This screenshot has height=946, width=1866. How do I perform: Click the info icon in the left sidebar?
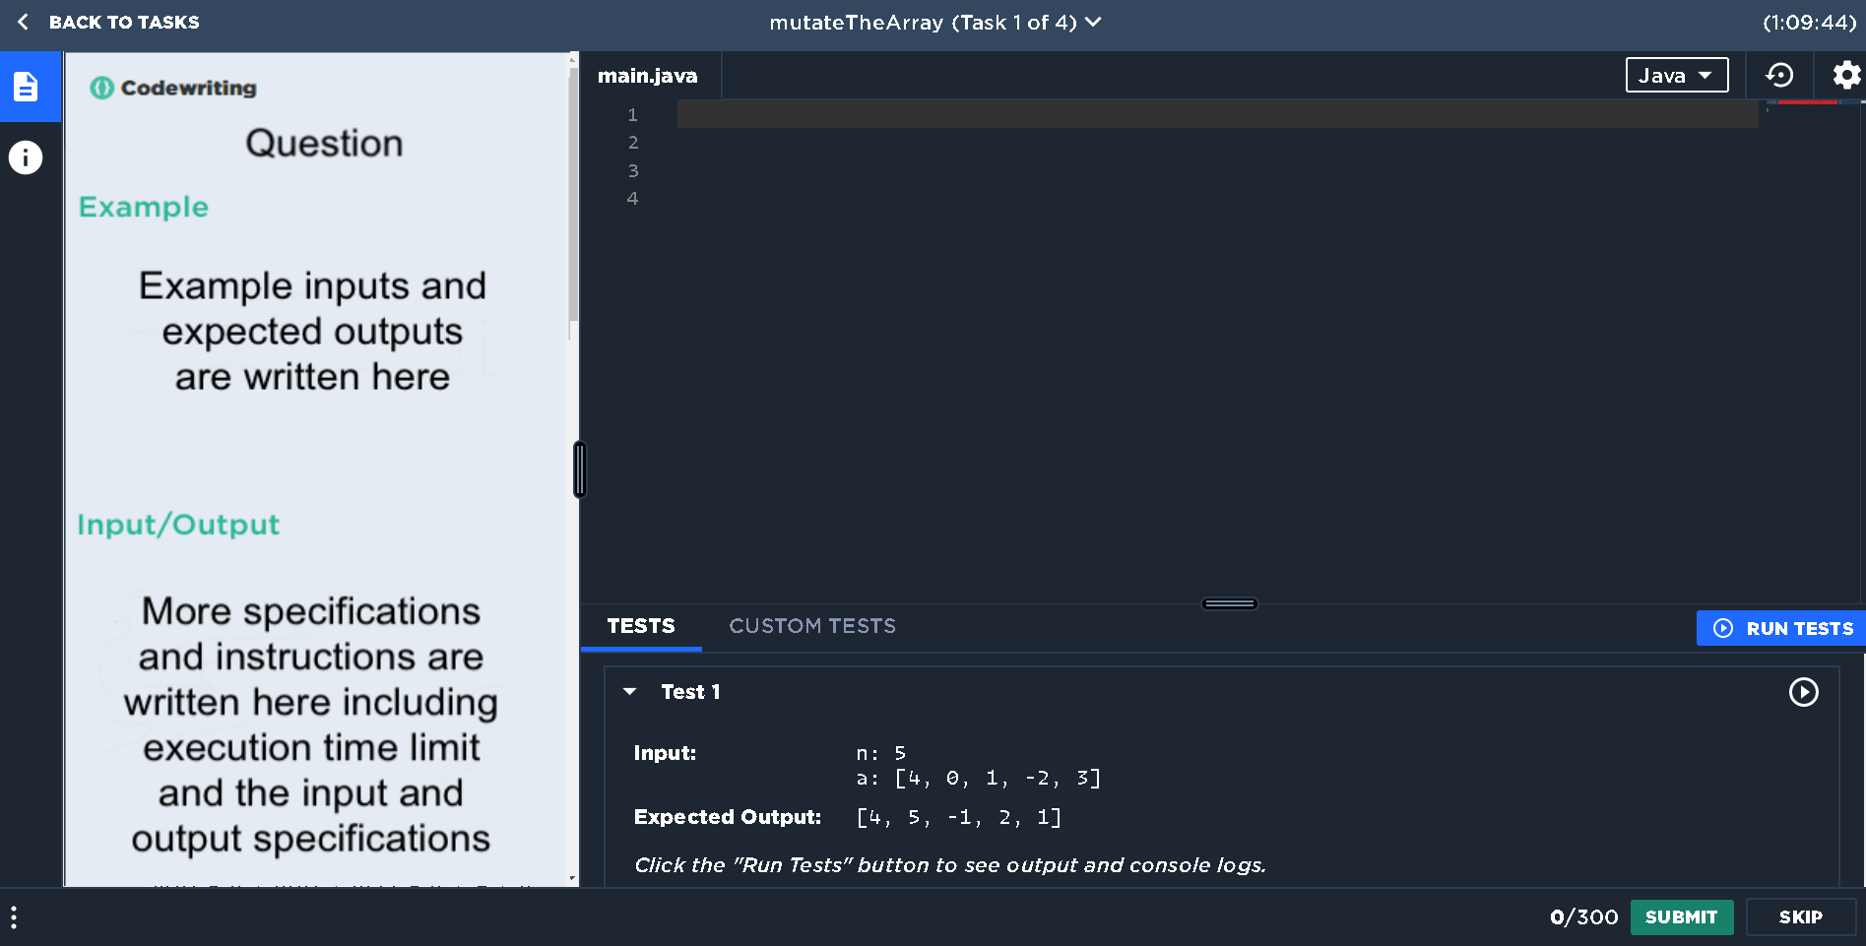click(24, 157)
